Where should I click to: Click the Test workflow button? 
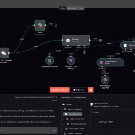click(x=60, y=90)
